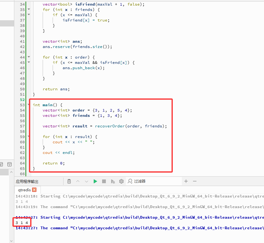
Task: Click 'return 0;' on line 64
Action: tap(54, 163)
